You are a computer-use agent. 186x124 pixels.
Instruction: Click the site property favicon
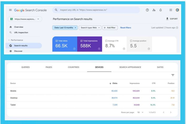(x=12, y=19)
